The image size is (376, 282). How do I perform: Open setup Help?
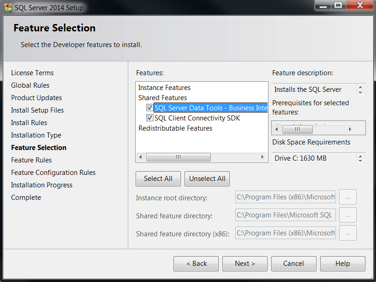click(343, 264)
